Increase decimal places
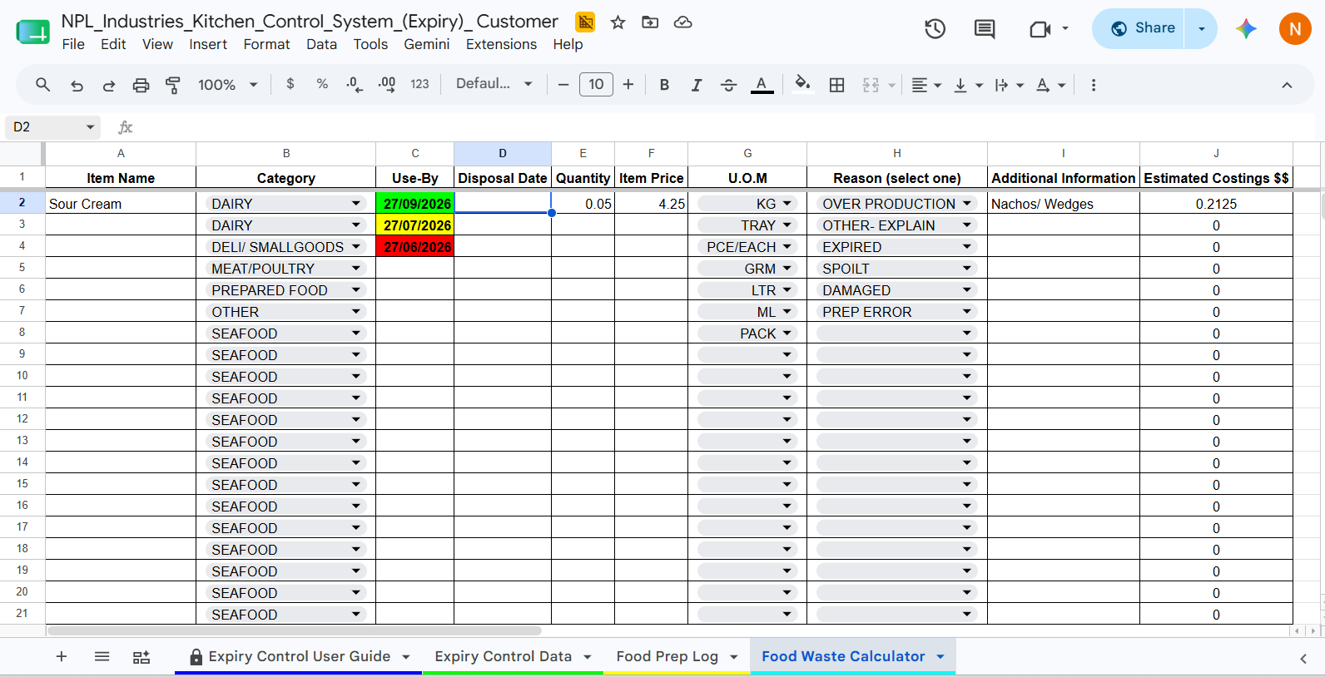The height and width of the screenshot is (677, 1325). tap(387, 84)
